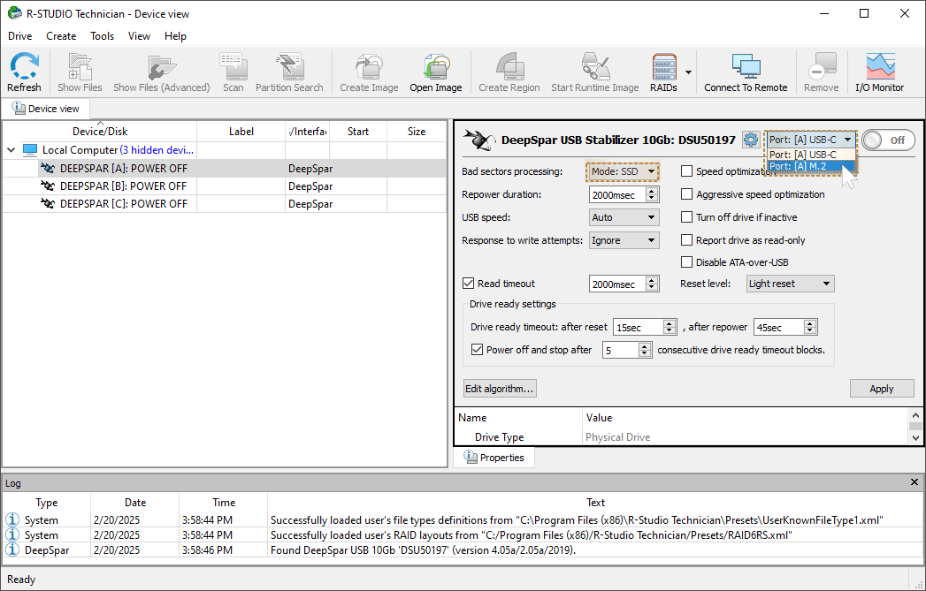The image size is (926, 591).
Task: Enable Speed optimization checkbox
Action: (687, 171)
